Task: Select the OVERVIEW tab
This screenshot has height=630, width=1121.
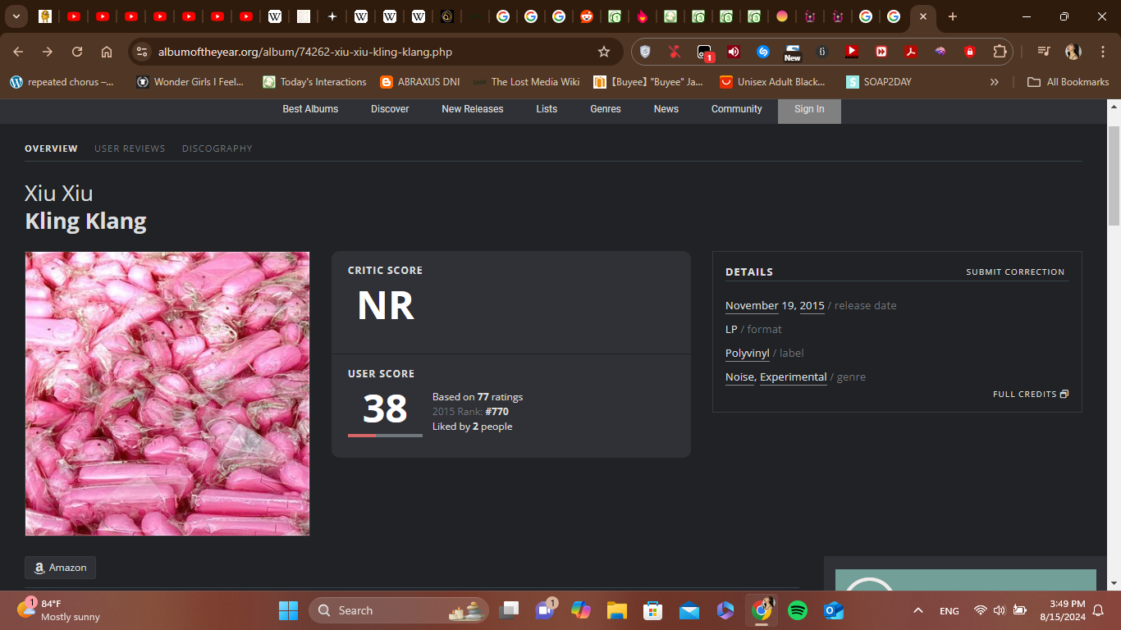Action: [51, 148]
